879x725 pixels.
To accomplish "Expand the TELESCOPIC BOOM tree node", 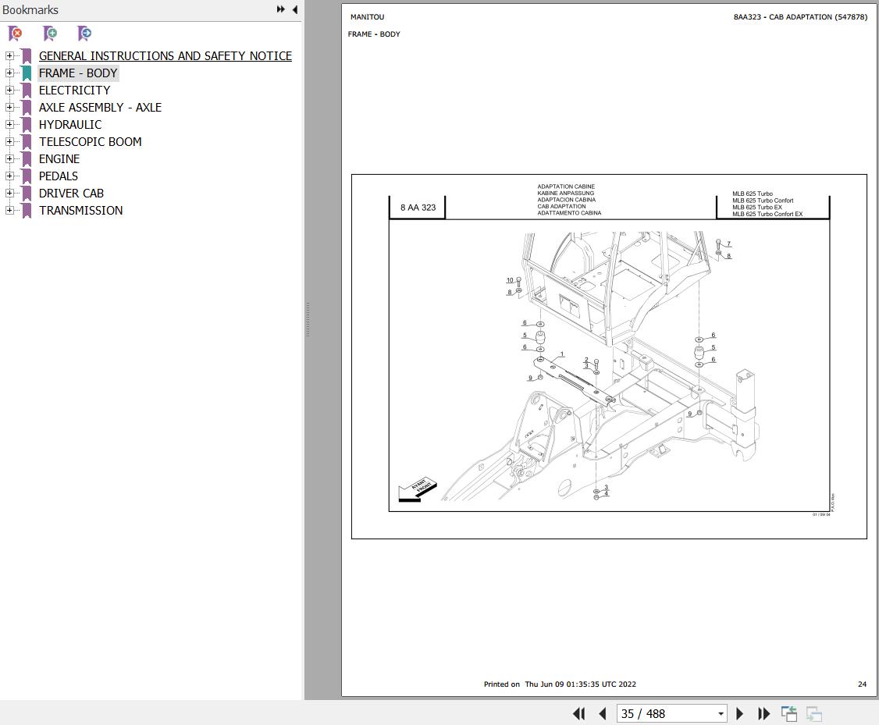I will 9,141.
